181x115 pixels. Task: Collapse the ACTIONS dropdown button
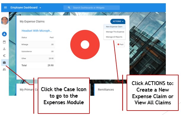click(x=118, y=21)
